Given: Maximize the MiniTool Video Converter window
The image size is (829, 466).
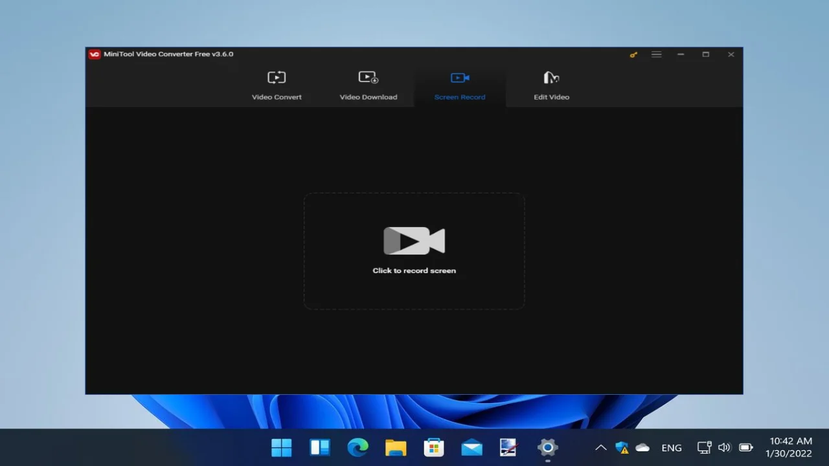Looking at the screenshot, I should (706, 54).
